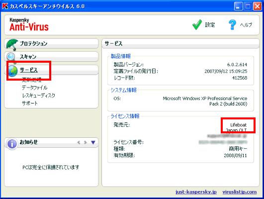Open レスキューディスク sub-item
This screenshot has height=199, width=264.
pyautogui.click(x=39, y=96)
